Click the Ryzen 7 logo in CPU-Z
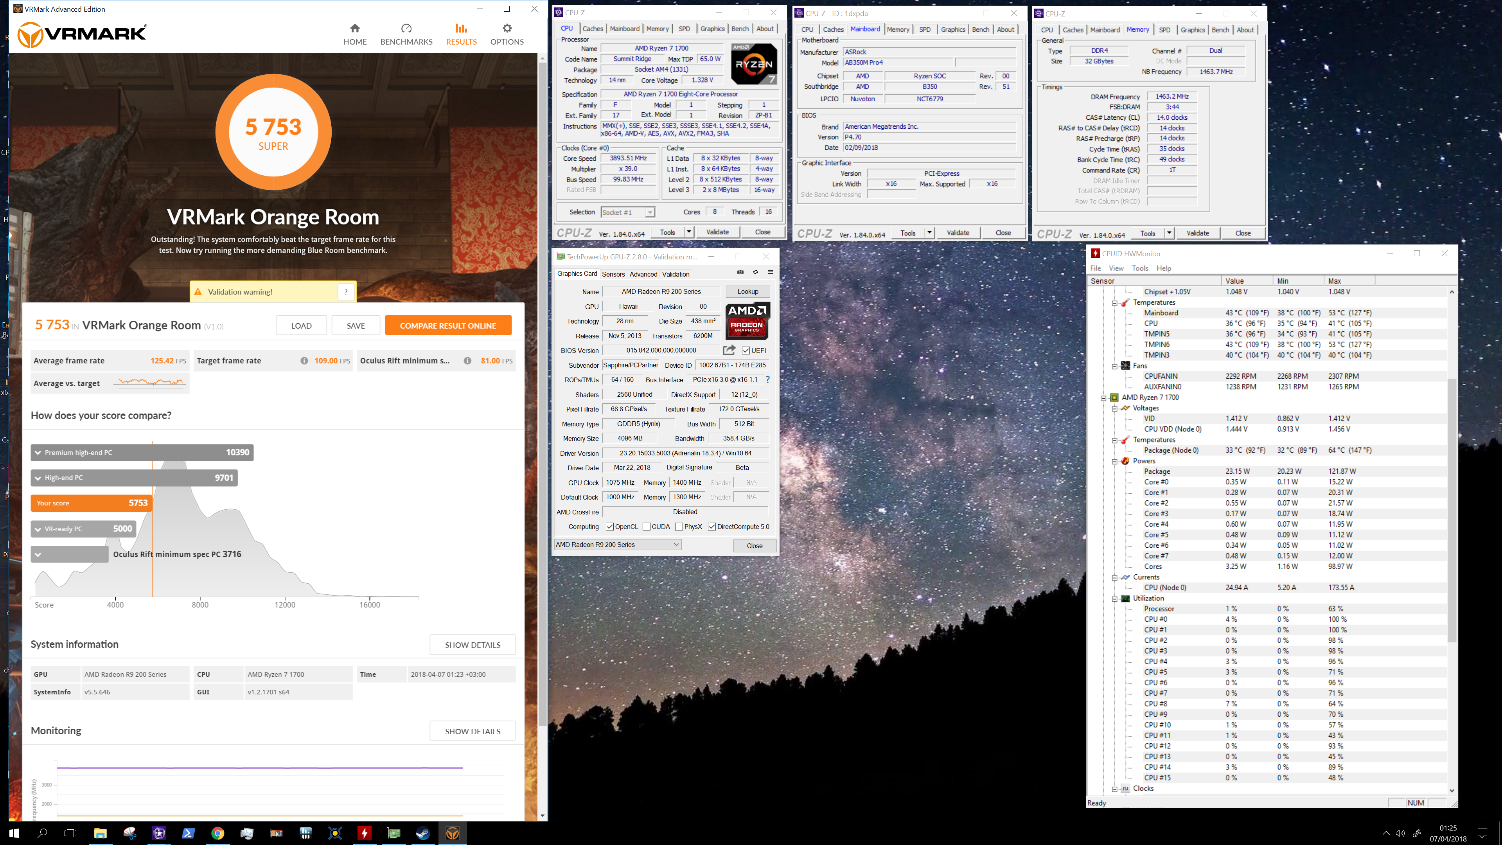Screen dimensions: 1502x845 pyautogui.click(x=753, y=63)
